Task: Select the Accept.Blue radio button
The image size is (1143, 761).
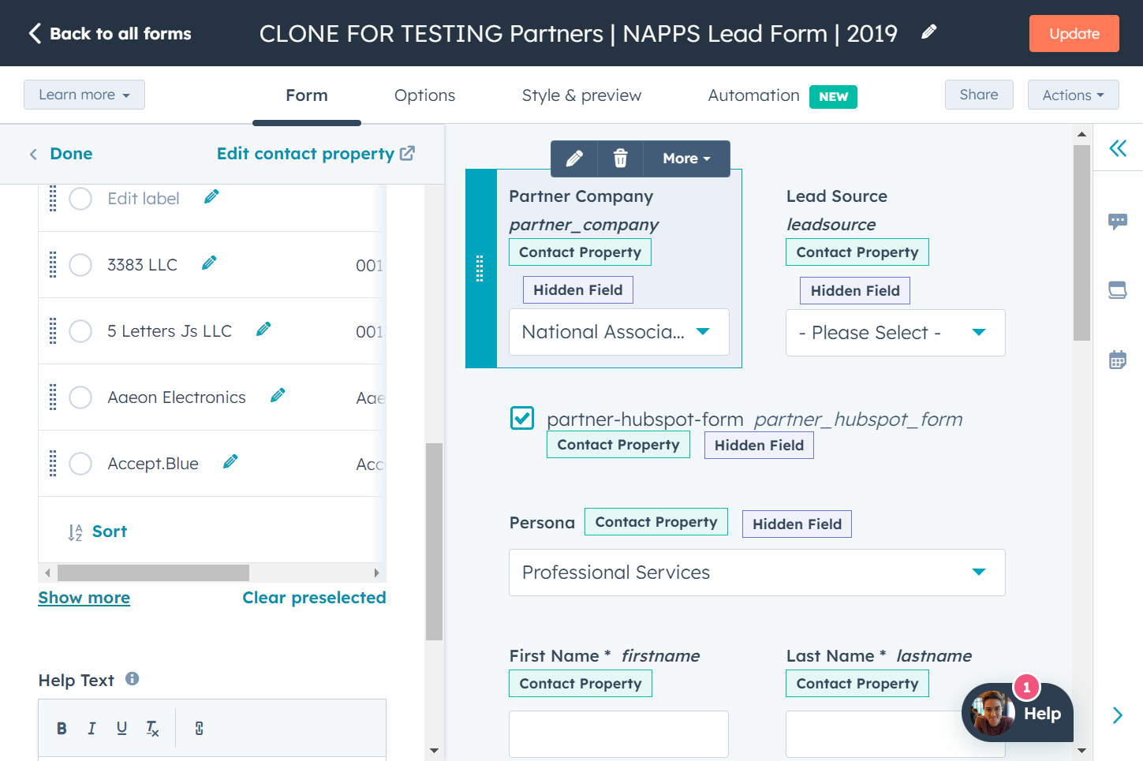Action: 80,464
